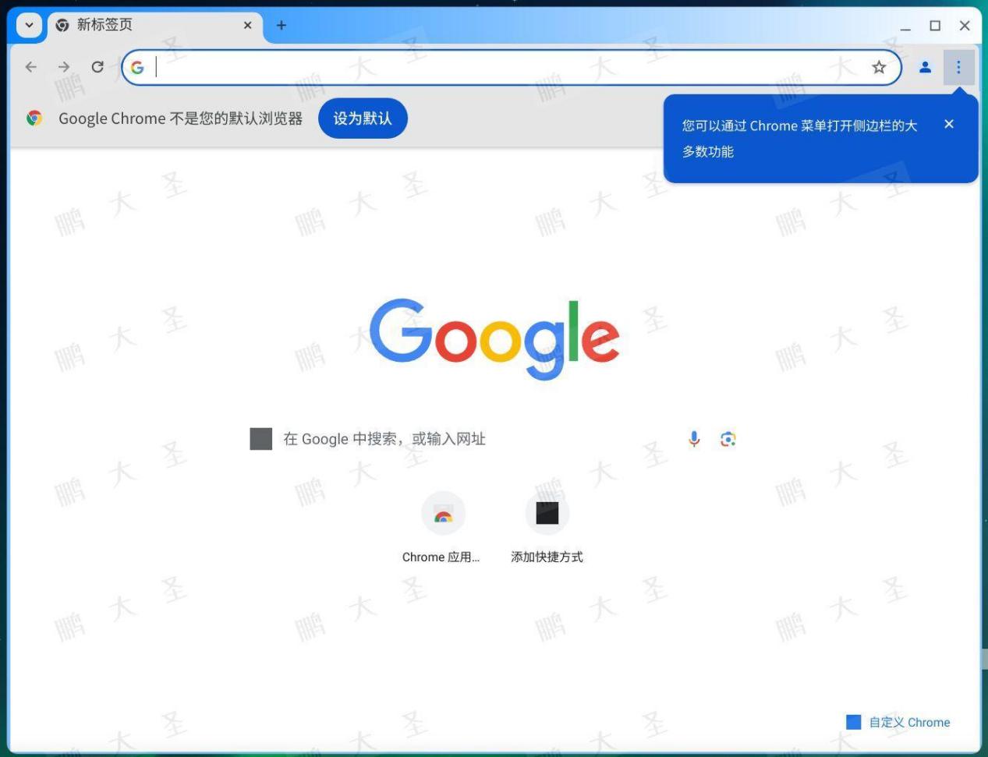The height and width of the screenshot is (757, 988).
Task: Open the three-dot Chrome menu
Action: click(x=958, y=67)
